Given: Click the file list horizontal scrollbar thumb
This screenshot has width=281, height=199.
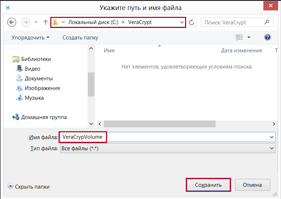Looking at the screenshot, I should (160, 124).
